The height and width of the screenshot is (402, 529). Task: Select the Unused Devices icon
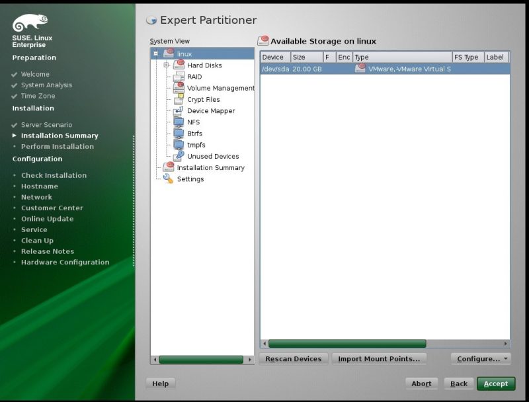point(179,156)
